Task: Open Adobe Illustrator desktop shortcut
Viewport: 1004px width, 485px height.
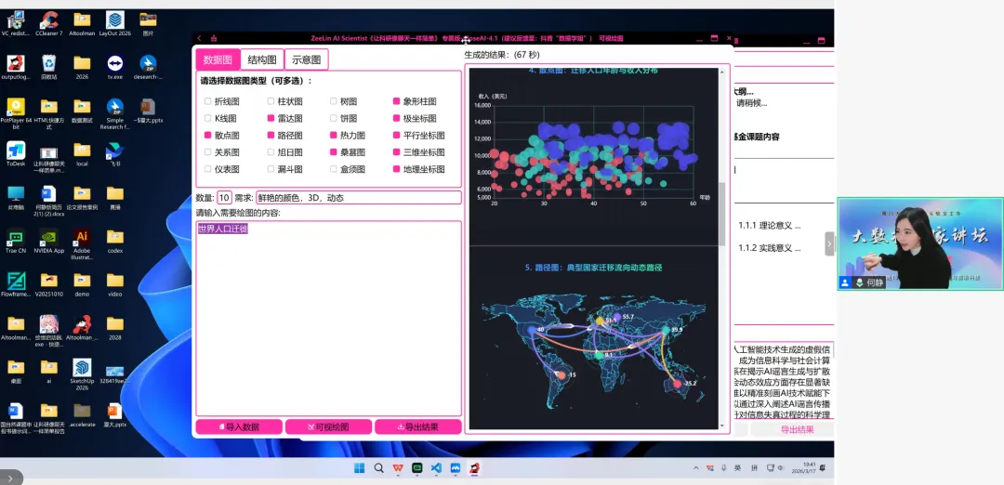Action: pos(82,244)
